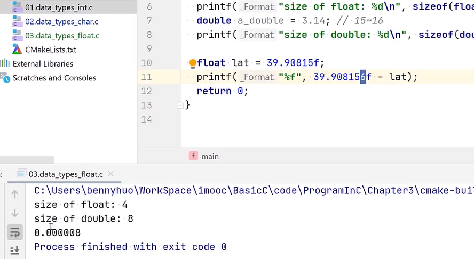The image size is (474, 259).
Task: Toggle soft-wrap in the Run console
Action: click(x=15, y=232)
